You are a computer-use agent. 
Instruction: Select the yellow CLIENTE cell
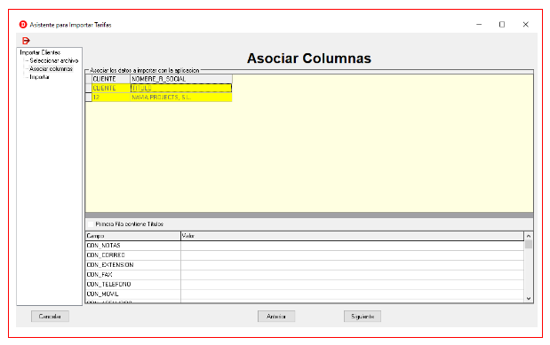111,88
